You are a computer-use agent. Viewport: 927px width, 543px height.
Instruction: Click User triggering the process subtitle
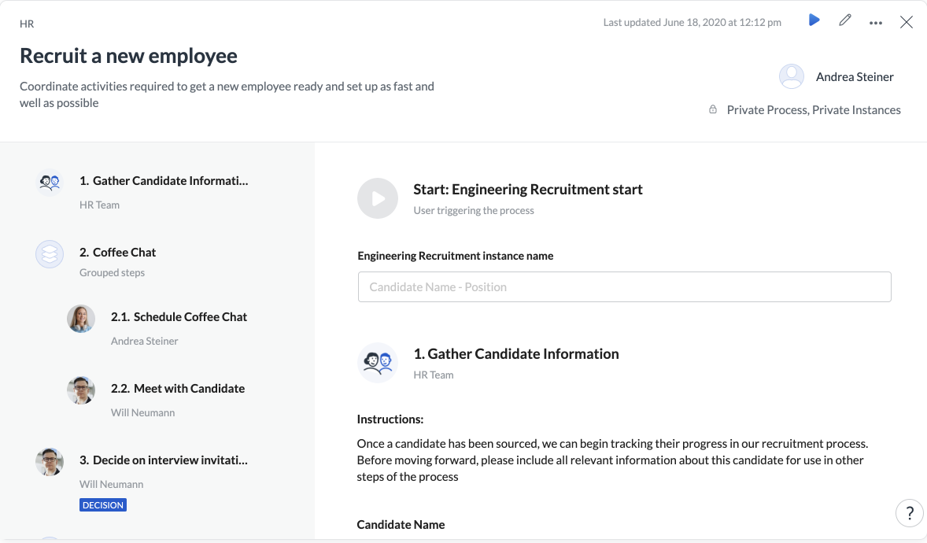(474, 210)
